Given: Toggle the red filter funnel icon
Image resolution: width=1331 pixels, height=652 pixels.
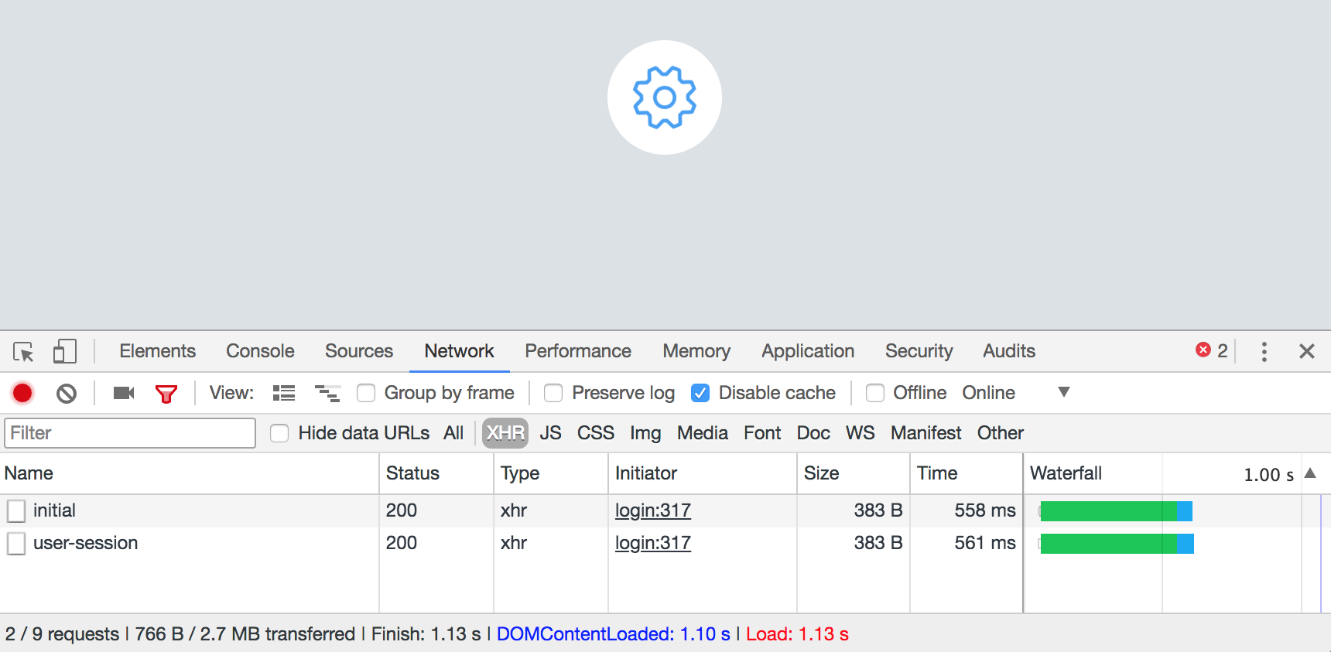Looking at the screenshot, I should click(166, 394).
